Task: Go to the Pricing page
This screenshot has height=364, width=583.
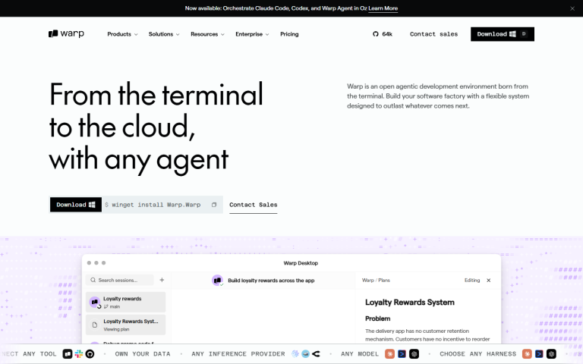Action: click(289, 34)
